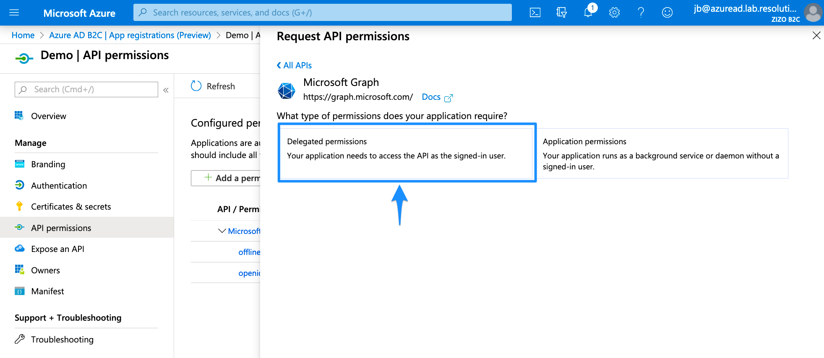Click the Demo app registration icon
The height and width of the screenshot is (358, 824).
click(x=24, y=58)
